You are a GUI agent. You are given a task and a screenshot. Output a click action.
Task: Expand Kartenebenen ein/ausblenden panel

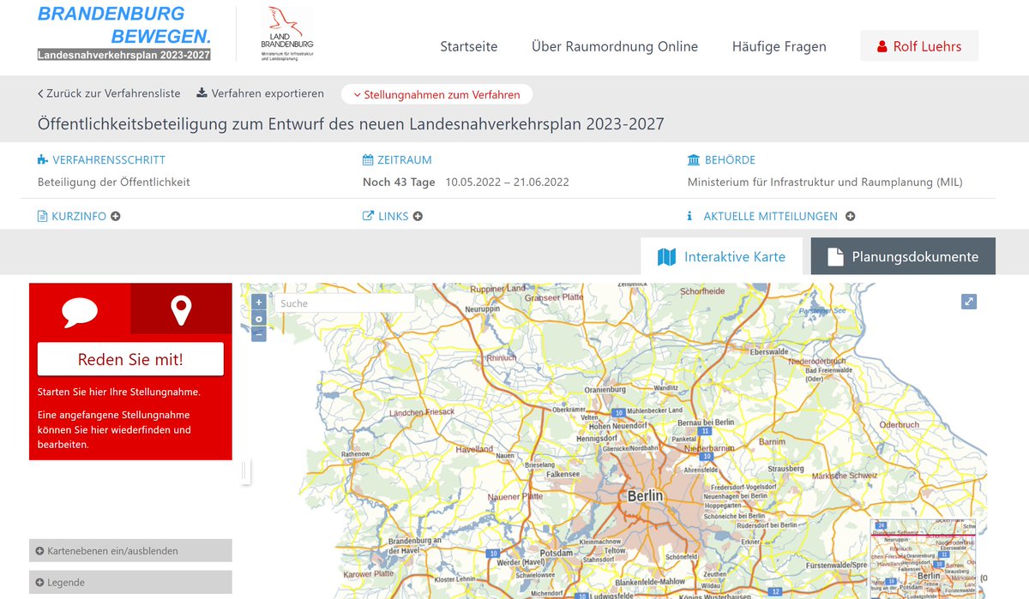pyautogui.click(x=130, y=550)
